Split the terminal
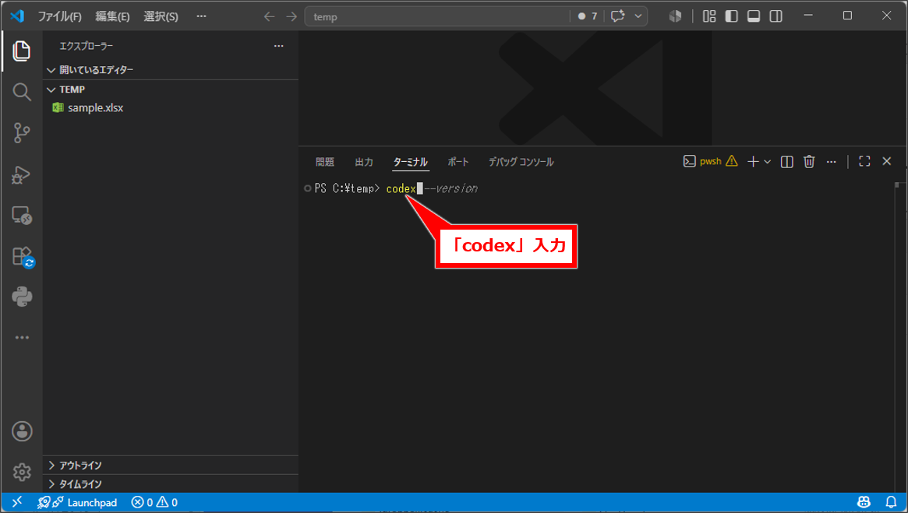The height and width of the screenshot is (513, 908). pos(786,162)
